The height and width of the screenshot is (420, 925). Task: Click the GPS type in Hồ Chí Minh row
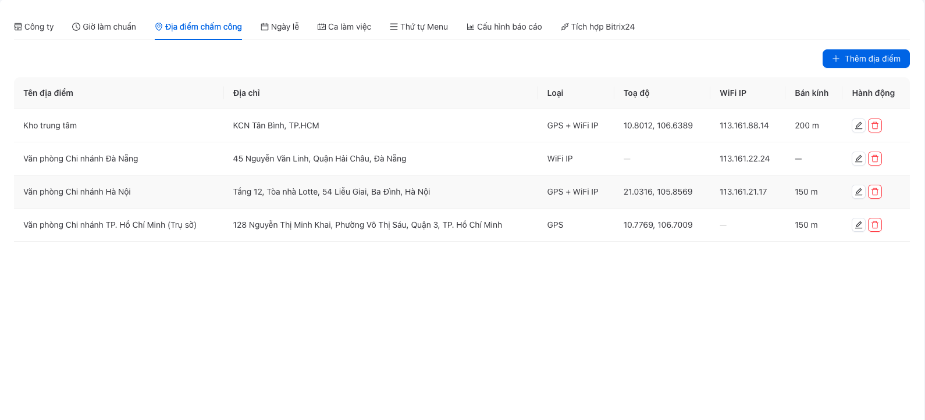(556, 225)
